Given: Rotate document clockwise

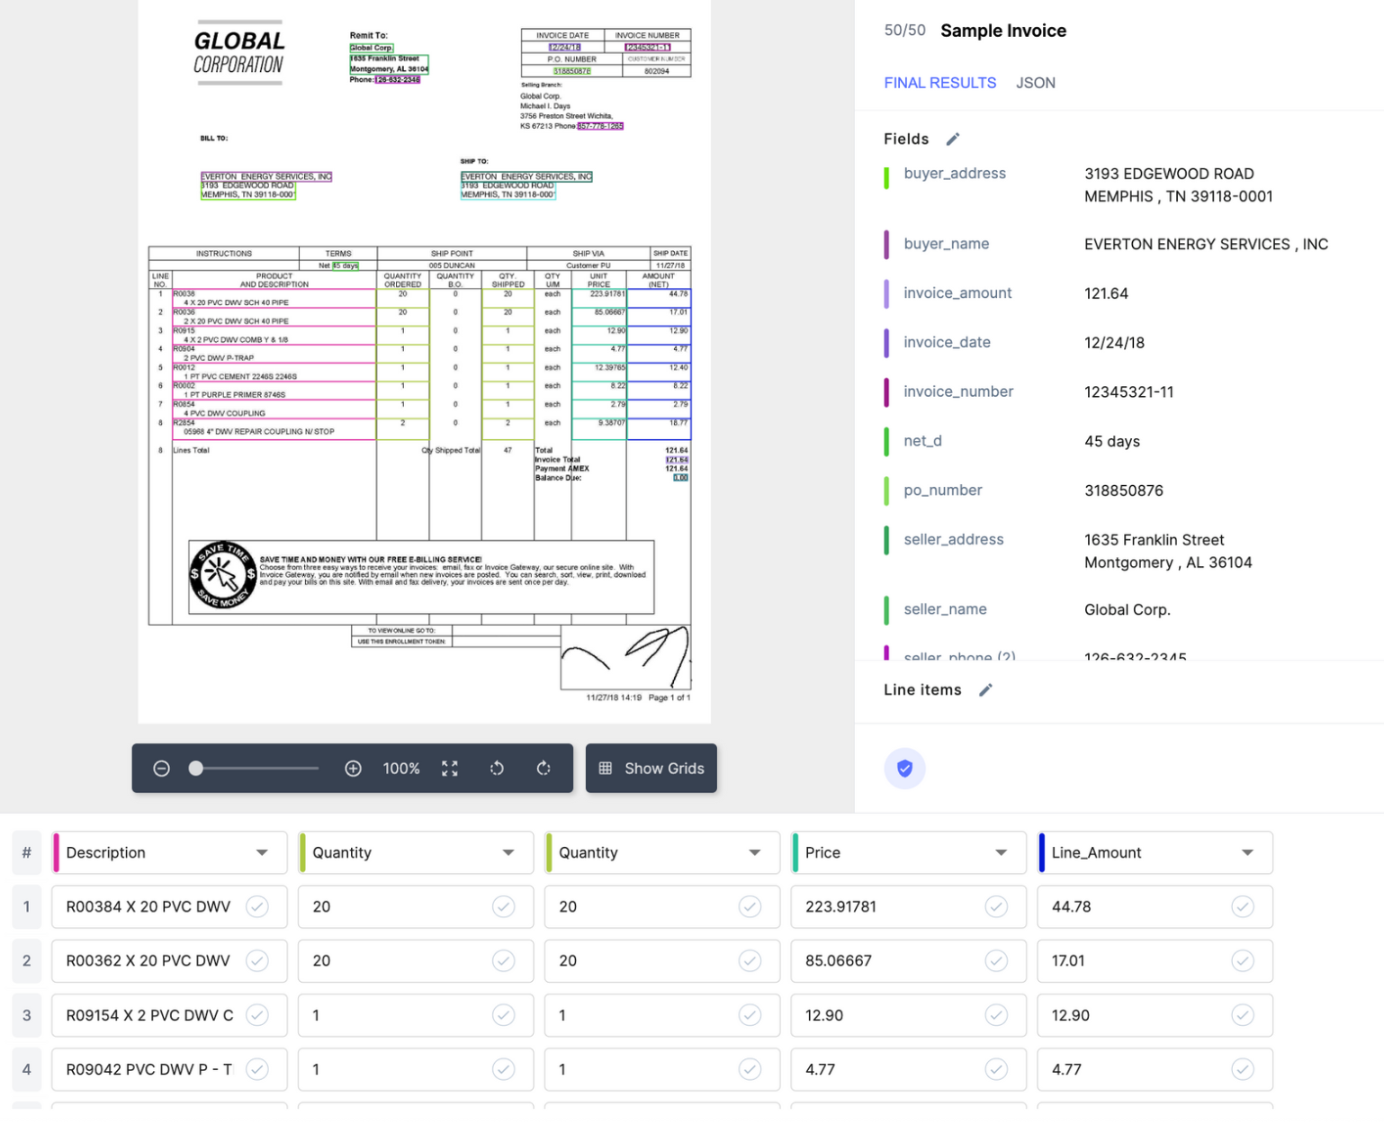Looking at the screenshot, I should pyautogui.click(x=544, y=768).
